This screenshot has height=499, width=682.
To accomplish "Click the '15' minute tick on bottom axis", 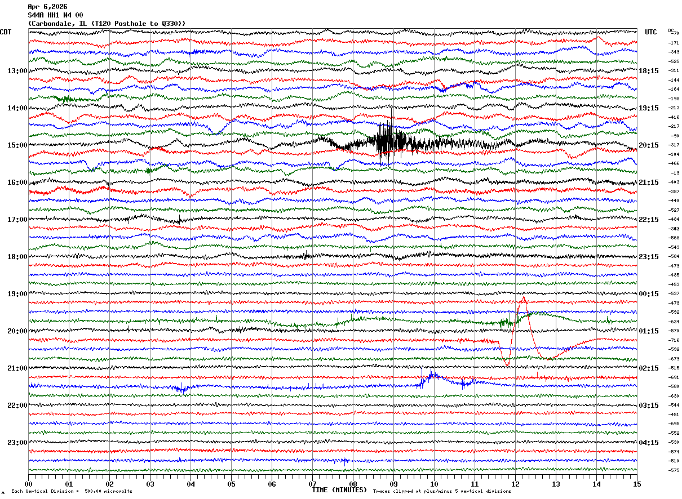I will (637, 484).
